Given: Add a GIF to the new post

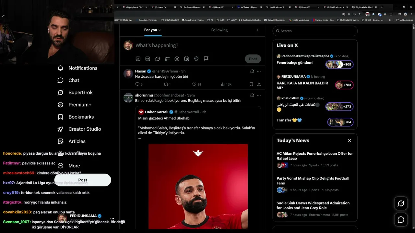Looking at the screenshot, I should tap(148, 59).
